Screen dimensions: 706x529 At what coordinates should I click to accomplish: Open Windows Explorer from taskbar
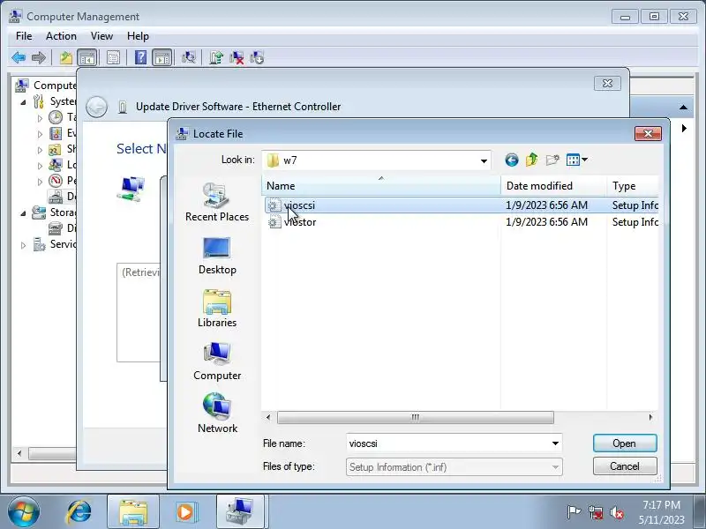(133, 511)
